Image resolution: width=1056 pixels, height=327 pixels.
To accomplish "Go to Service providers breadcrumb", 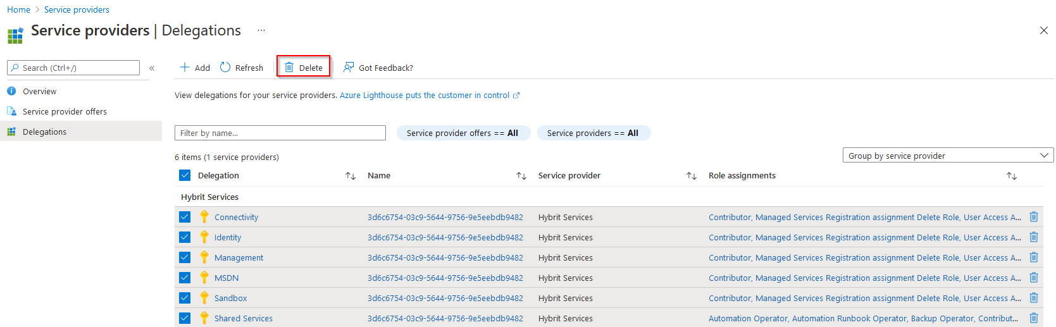I will [x=77, y=9].
